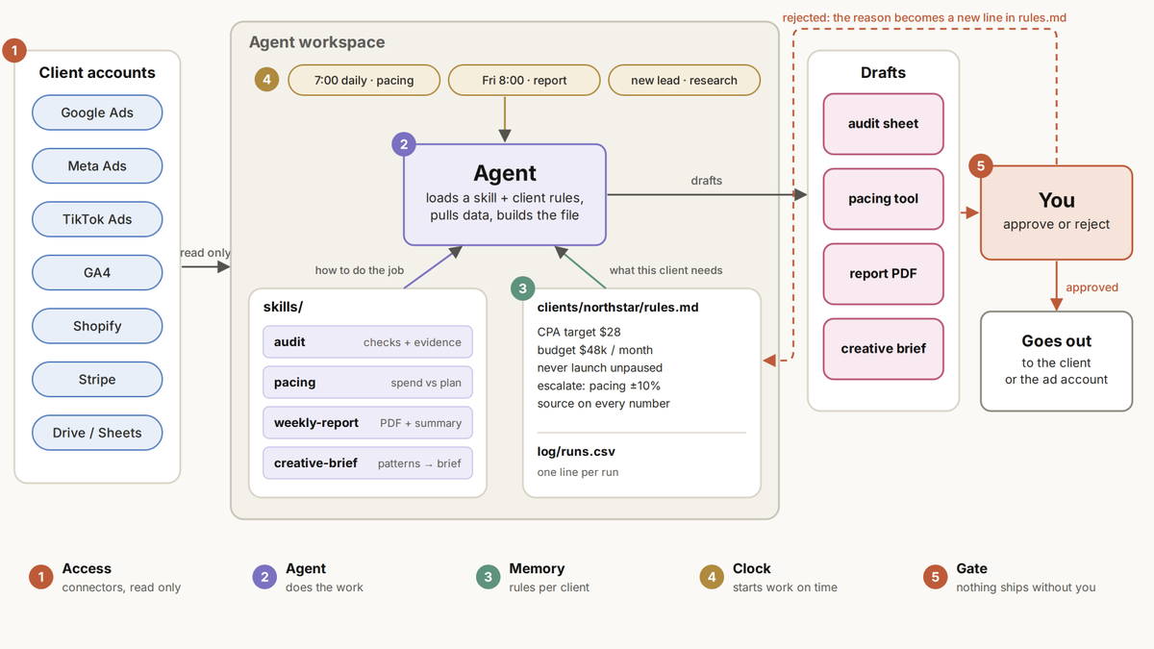Choose the "new lead · research" trigger pill
Viewport: 1154px width, 649px height.
click(x=685, y=81)
